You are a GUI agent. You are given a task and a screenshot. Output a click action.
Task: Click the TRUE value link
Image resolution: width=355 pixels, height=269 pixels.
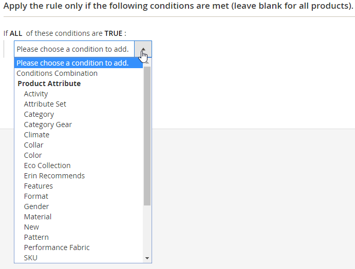pos(114,33)
